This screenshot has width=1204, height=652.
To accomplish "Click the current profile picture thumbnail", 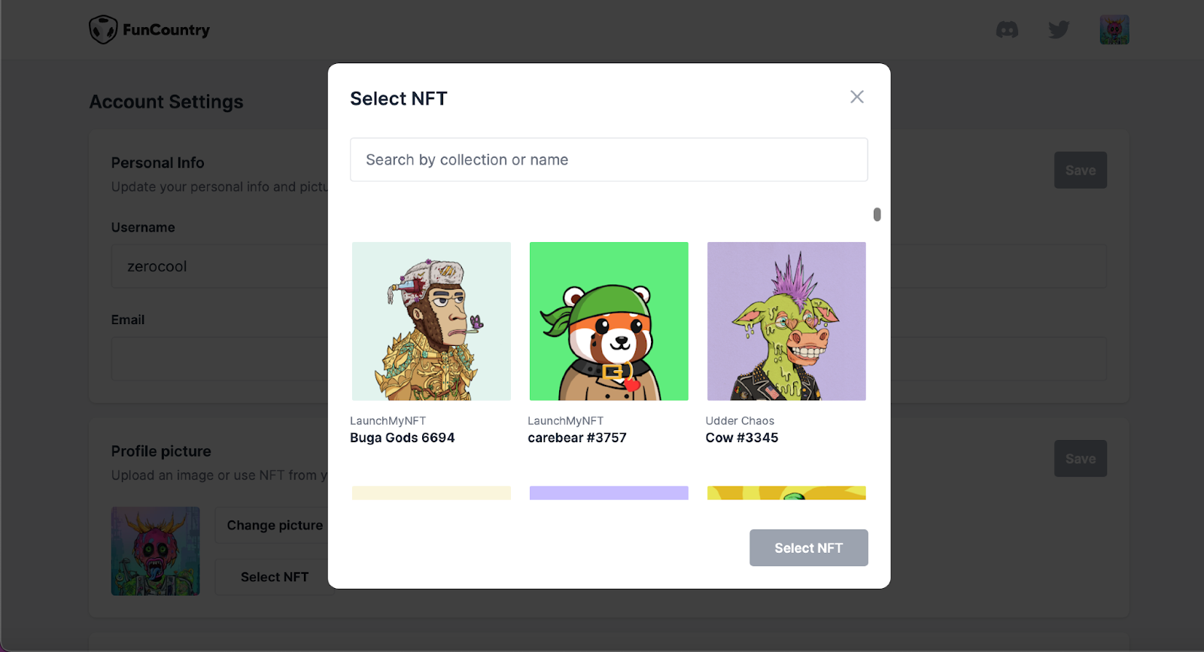I will (x=156, y=551).
